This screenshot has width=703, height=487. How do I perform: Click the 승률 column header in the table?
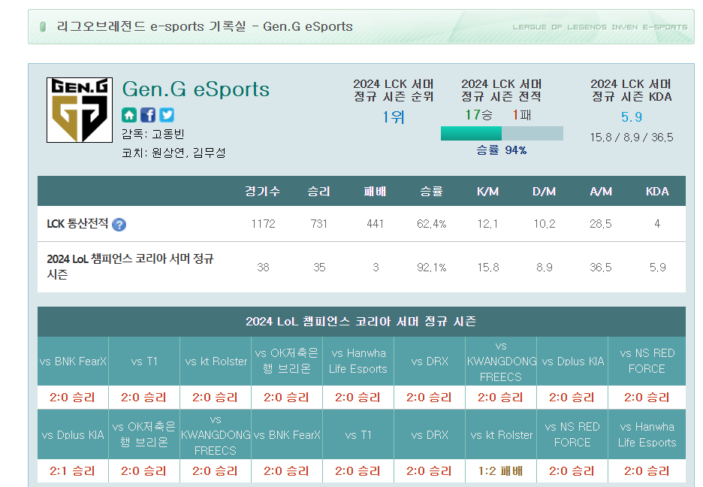(x=431, y=192)
